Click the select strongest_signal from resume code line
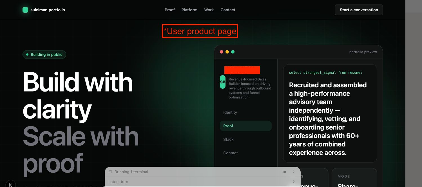The height and width of the screenshot is (187, 422). (325, 73)
